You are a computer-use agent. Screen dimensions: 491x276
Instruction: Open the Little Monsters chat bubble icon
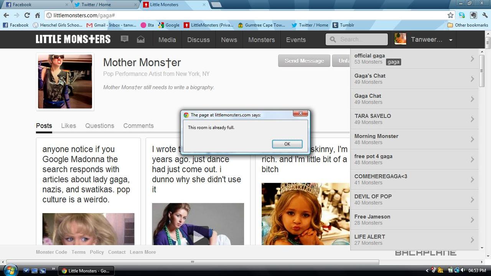click(124, 39)
